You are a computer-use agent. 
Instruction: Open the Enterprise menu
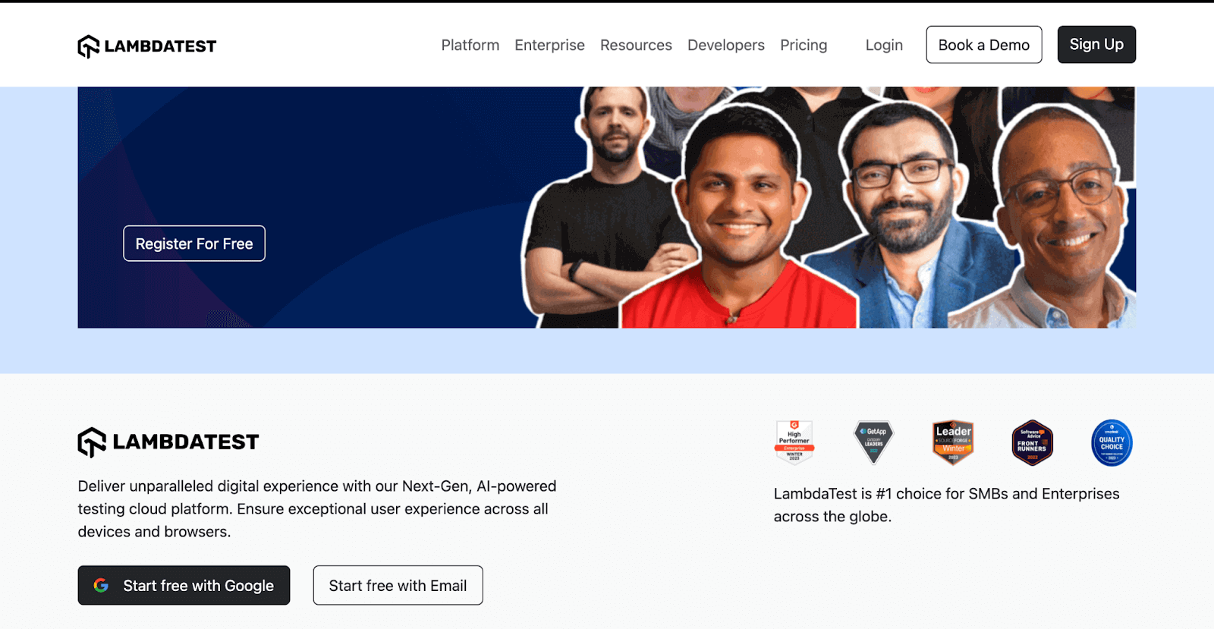point(549,45)
